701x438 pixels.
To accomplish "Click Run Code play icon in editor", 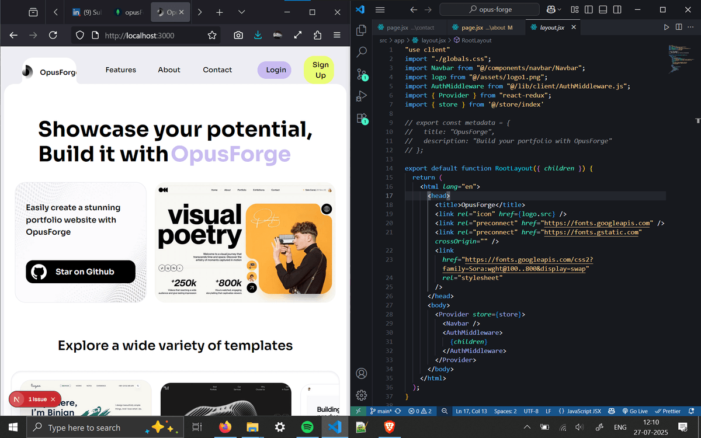I will 667,27.
